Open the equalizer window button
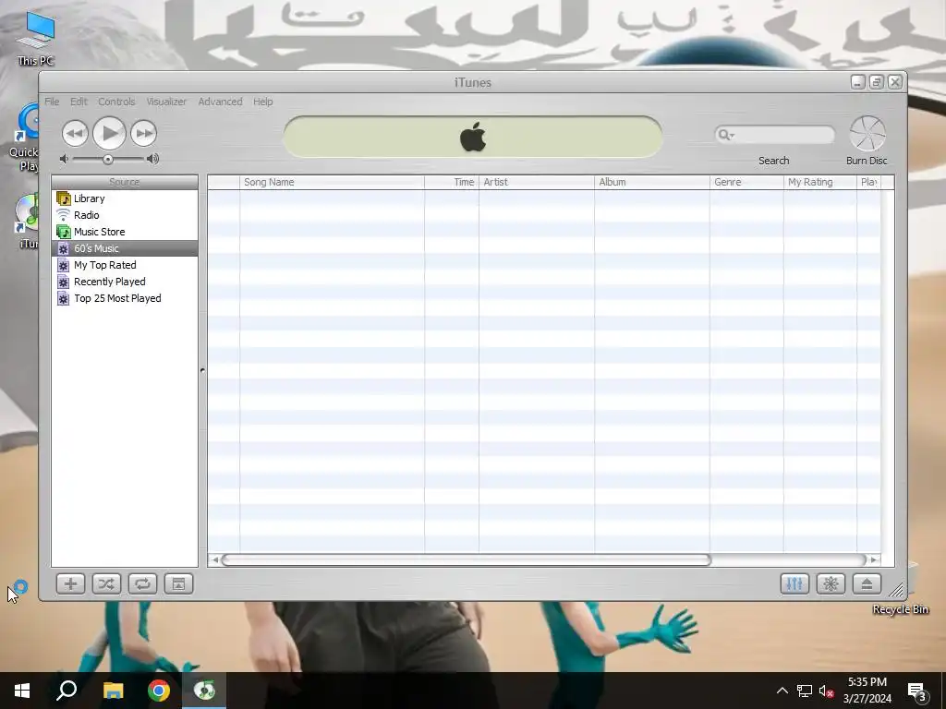The width and height of the screenshot is (946, 709). tap(794, 583)
